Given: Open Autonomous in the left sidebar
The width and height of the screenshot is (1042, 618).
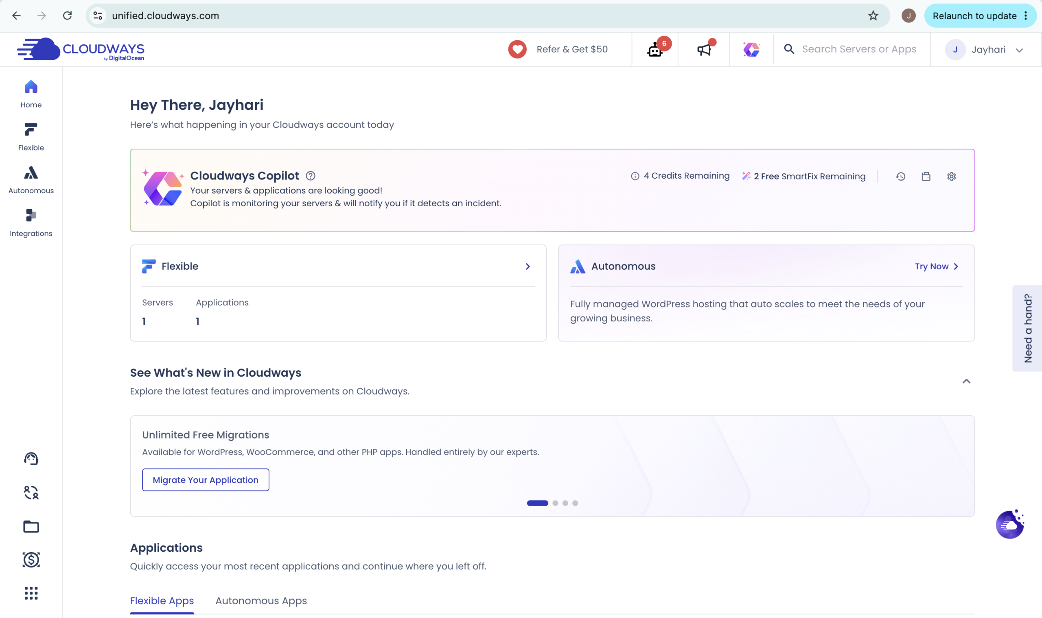Looking at the screenshot, I should [31, 180].
